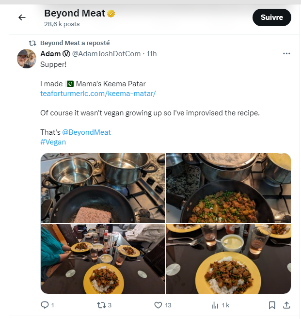Viewport: 301px width, 319px height.
Task: Click the share upload icon
Action: pos(286,305)
